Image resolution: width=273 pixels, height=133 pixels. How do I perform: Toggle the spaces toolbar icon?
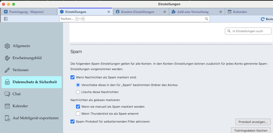[6, 19]
